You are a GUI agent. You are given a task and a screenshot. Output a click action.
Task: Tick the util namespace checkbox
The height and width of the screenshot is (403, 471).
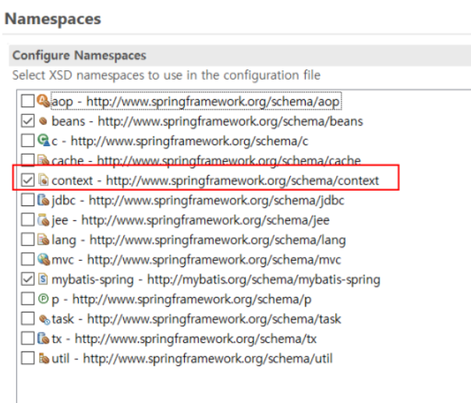[27, 358]
